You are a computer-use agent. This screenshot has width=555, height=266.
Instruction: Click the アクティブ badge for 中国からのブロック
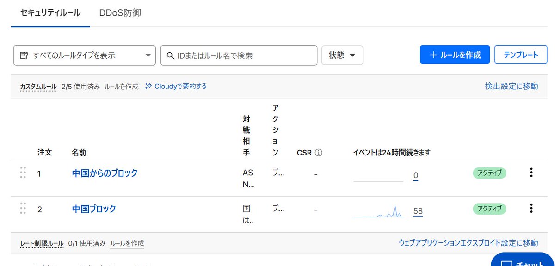489,173
